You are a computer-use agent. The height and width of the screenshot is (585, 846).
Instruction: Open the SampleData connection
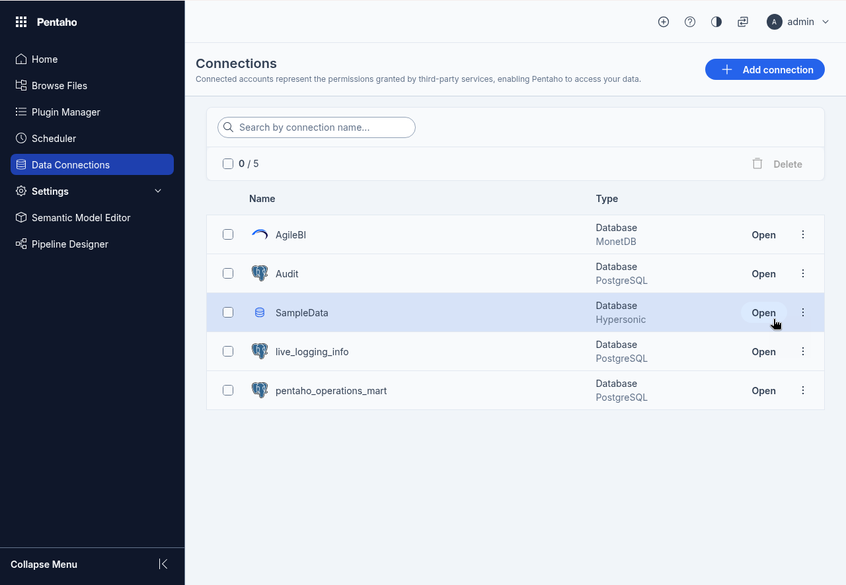click(x=763, y=312)
